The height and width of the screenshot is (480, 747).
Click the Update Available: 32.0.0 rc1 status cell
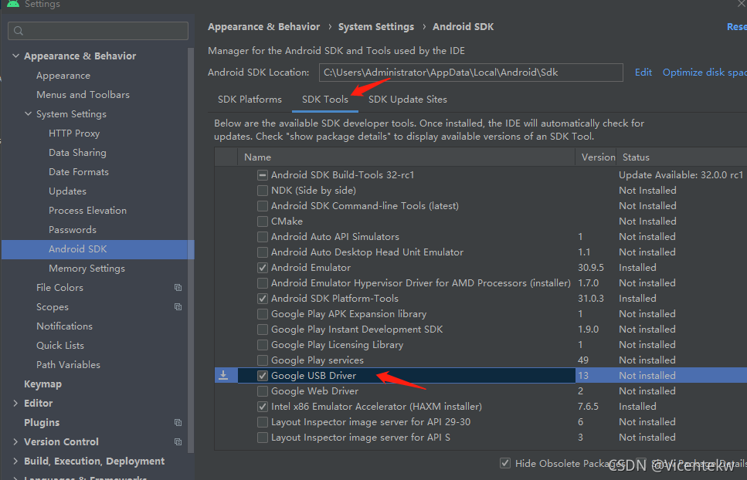(x=681, y=175)
